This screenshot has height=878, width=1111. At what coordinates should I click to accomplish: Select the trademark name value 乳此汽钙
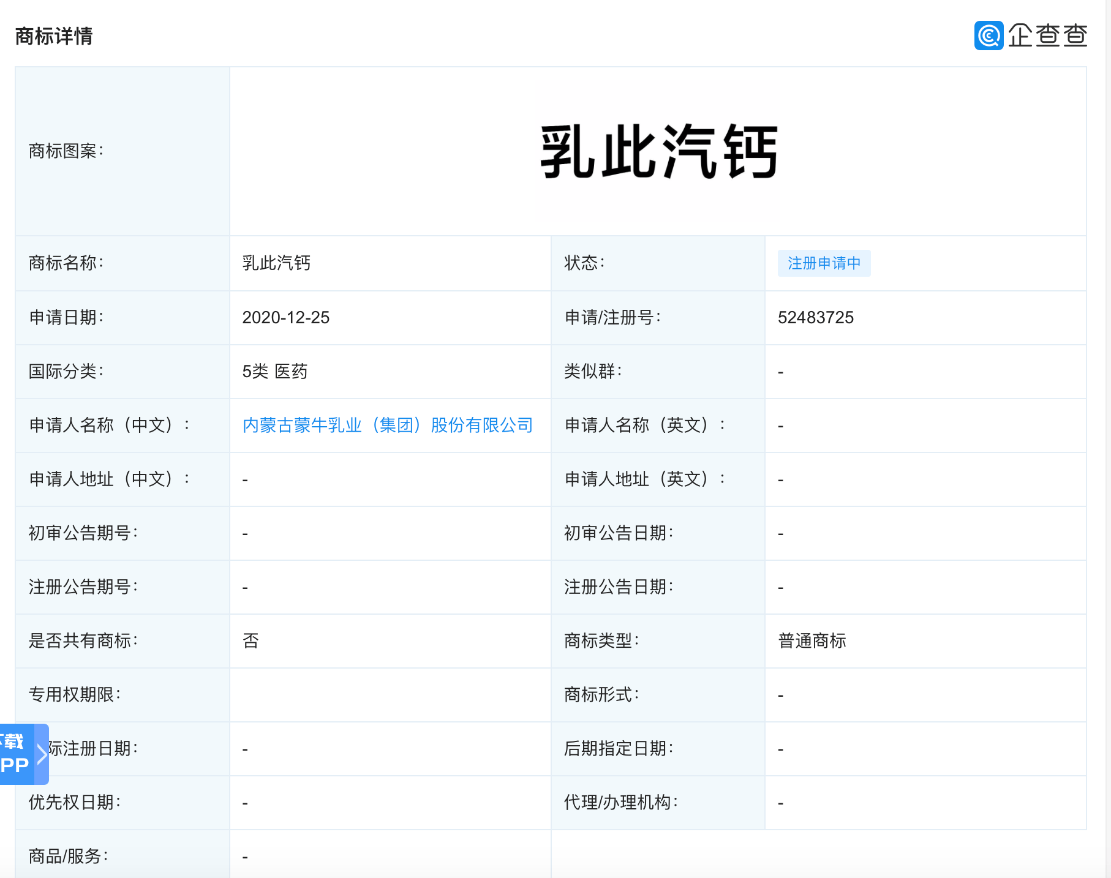276,263
